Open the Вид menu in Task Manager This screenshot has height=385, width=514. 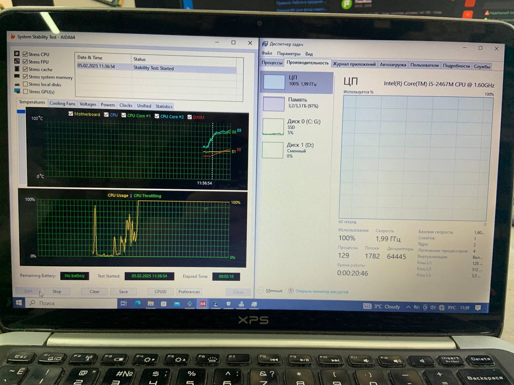[x=309, y=54]
